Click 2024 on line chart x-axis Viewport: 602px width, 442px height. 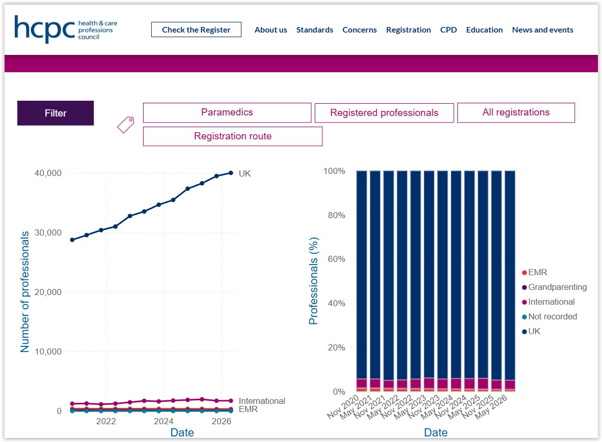tap(163, 421)
